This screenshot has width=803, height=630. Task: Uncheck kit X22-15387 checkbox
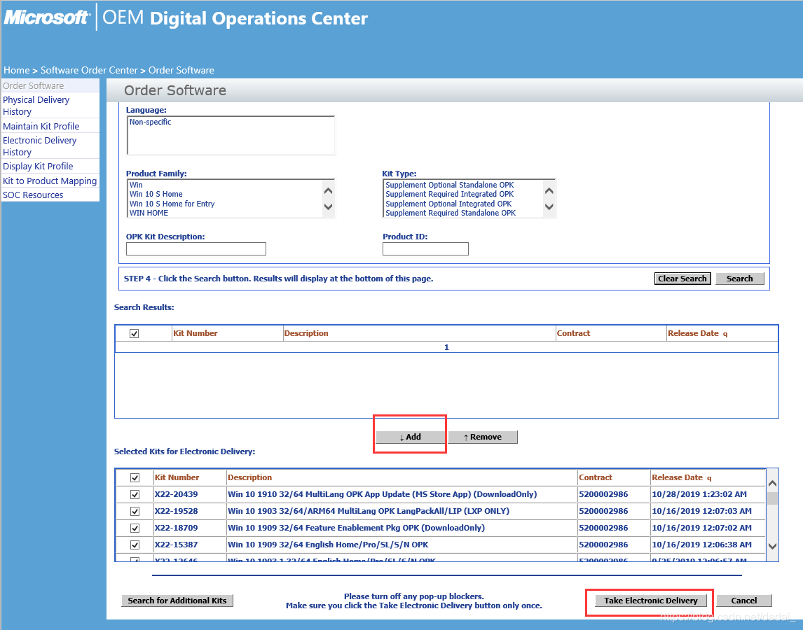(135, 545)
